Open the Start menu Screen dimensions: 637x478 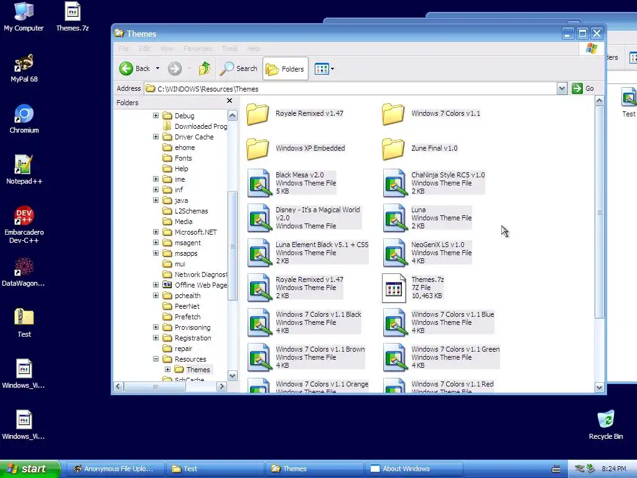coord(30,469)
